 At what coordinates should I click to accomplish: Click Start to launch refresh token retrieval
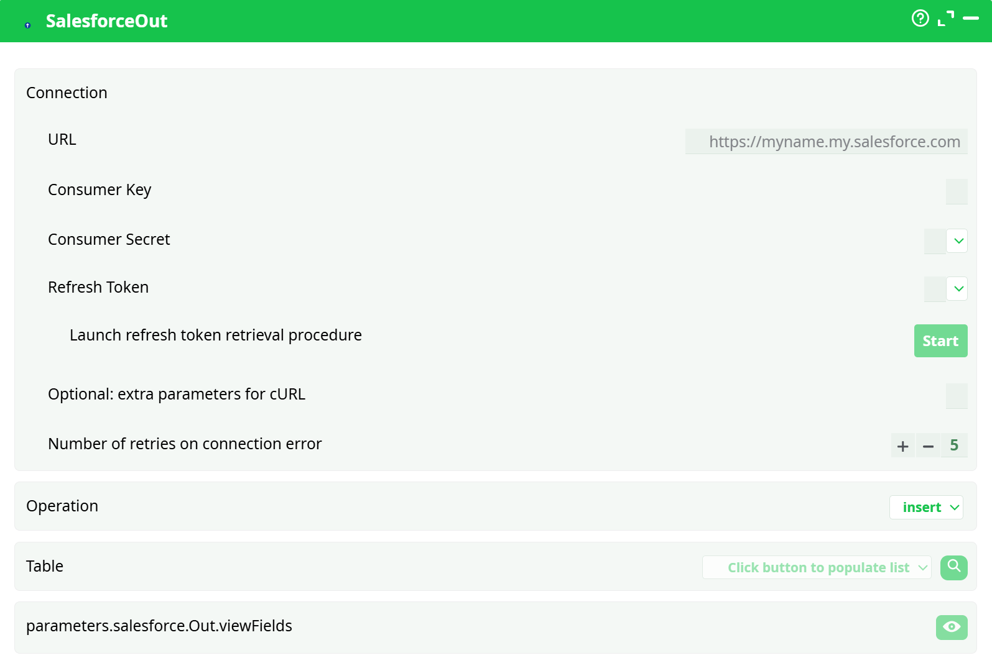[940, 340]
